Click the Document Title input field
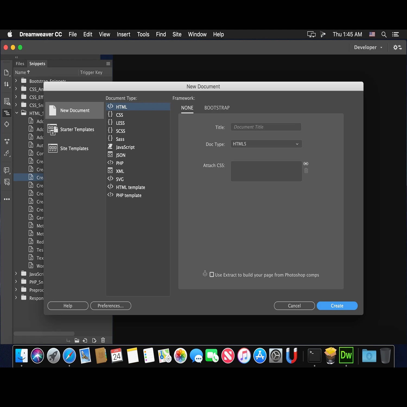The image size is (407, 407). [x=266, y=127]
